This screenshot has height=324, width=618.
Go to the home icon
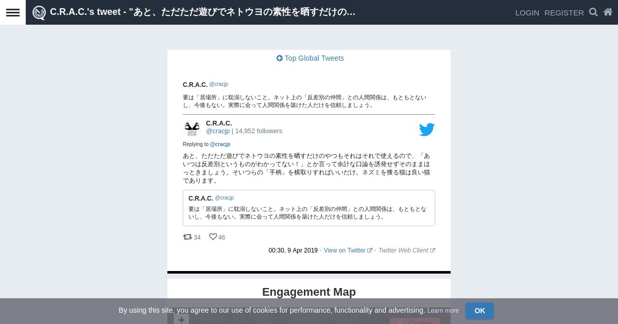coord(608,12)
